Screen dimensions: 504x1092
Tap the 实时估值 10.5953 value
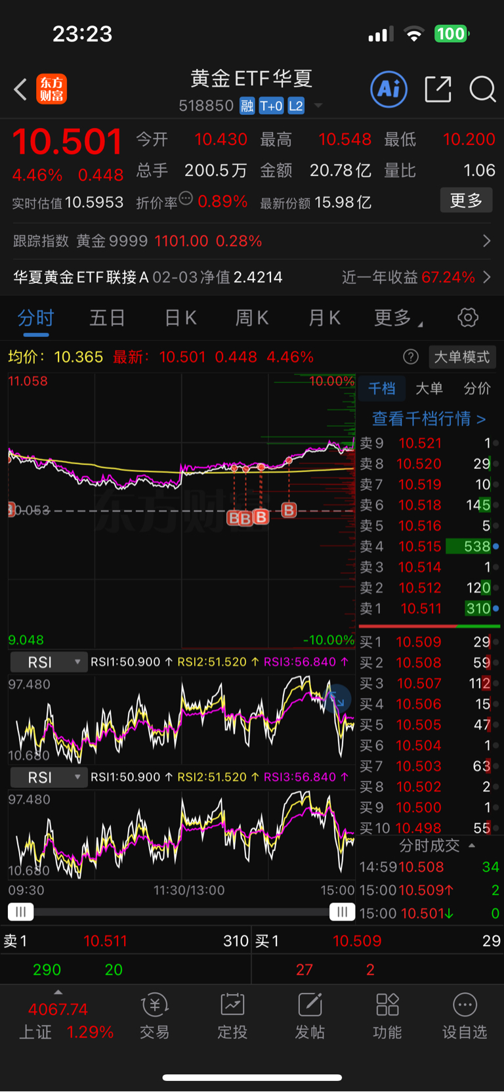pos(68,202)
